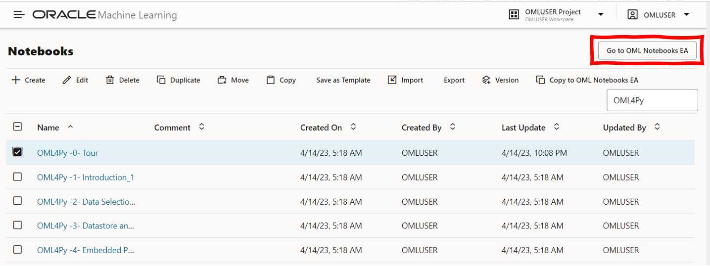Expand the OMLUSER Project dropdown

point(601,15)
